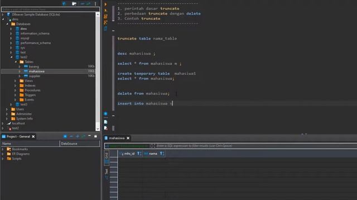Close the mahasiswa result tab
The image size is (357, 200).
[128, 138]
